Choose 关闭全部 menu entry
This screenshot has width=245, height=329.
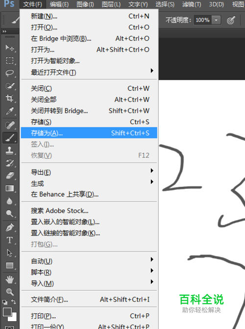[89, 100]
